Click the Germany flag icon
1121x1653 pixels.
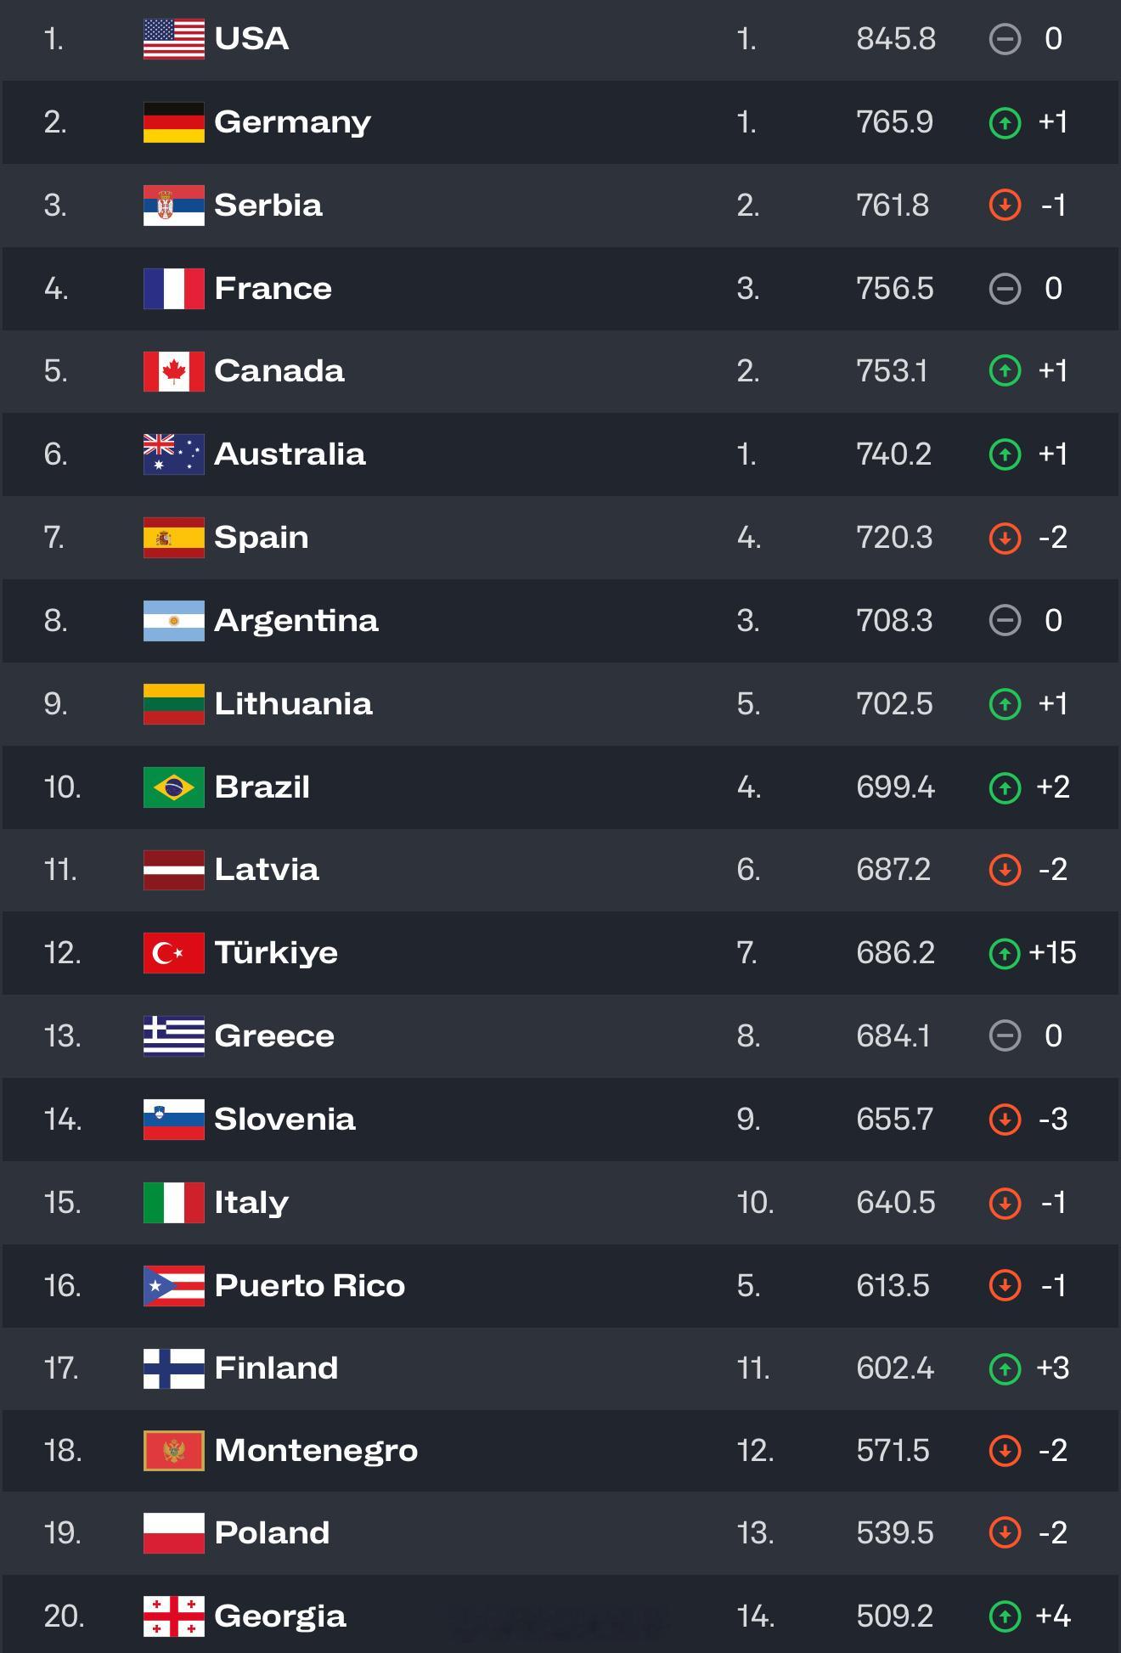click(x=173, y=122)
